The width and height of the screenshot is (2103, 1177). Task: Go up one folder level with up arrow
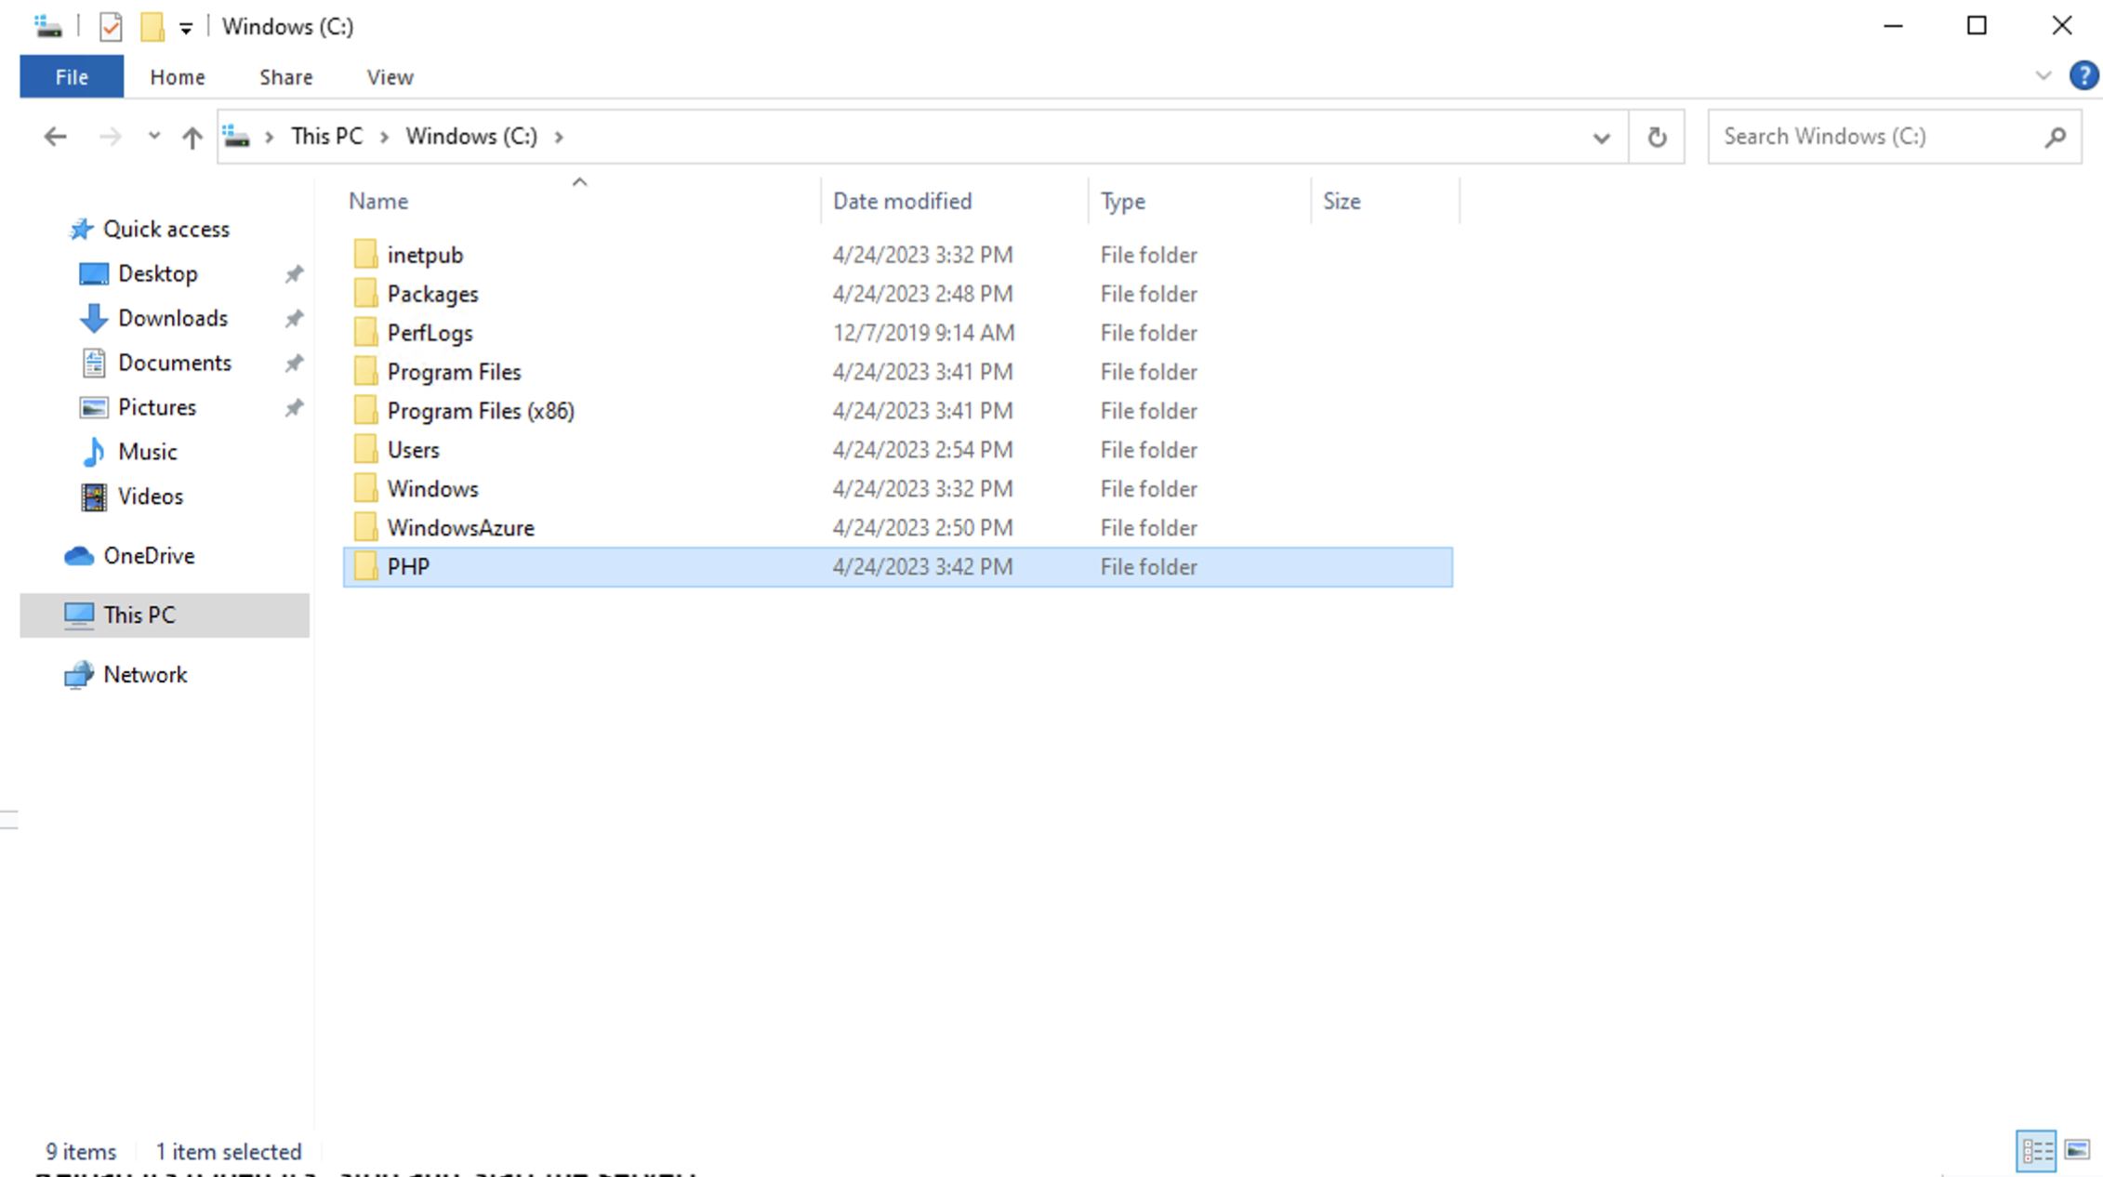[192, 136]
